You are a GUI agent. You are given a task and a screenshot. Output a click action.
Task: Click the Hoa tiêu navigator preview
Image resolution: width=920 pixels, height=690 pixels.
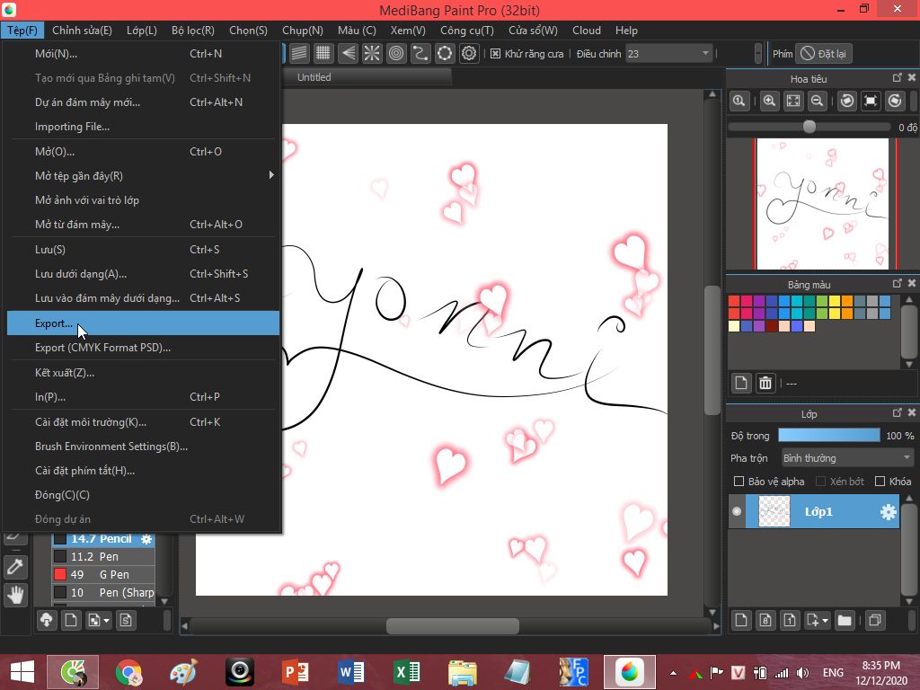tap(823, 204)
